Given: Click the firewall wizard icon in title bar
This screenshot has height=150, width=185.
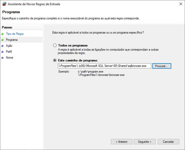Looking at the screenshot, I should 4,4.
